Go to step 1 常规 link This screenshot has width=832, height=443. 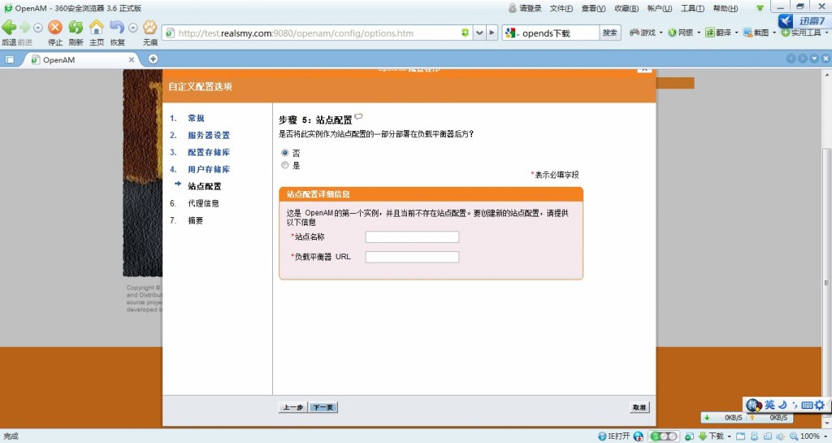[196, 118]
